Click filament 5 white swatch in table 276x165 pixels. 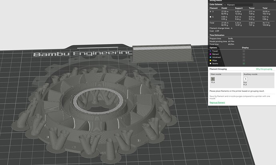pos(210,17)
